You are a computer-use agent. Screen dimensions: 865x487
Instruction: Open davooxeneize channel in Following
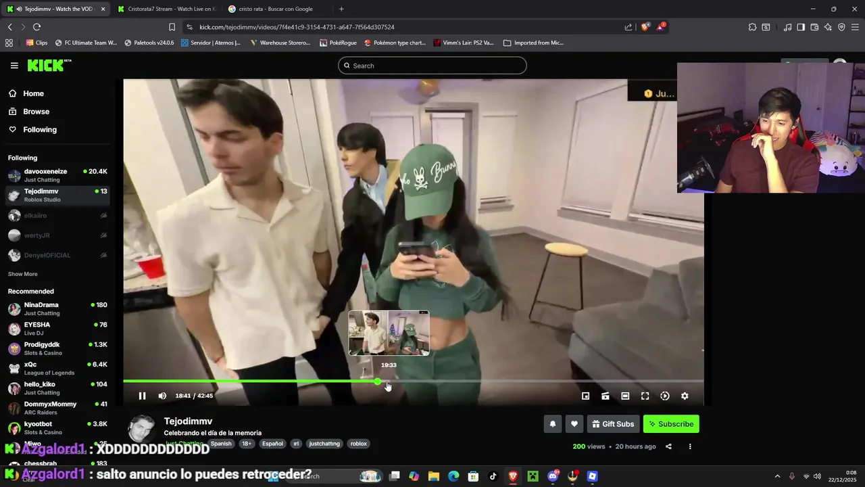[x=57, y=175]
